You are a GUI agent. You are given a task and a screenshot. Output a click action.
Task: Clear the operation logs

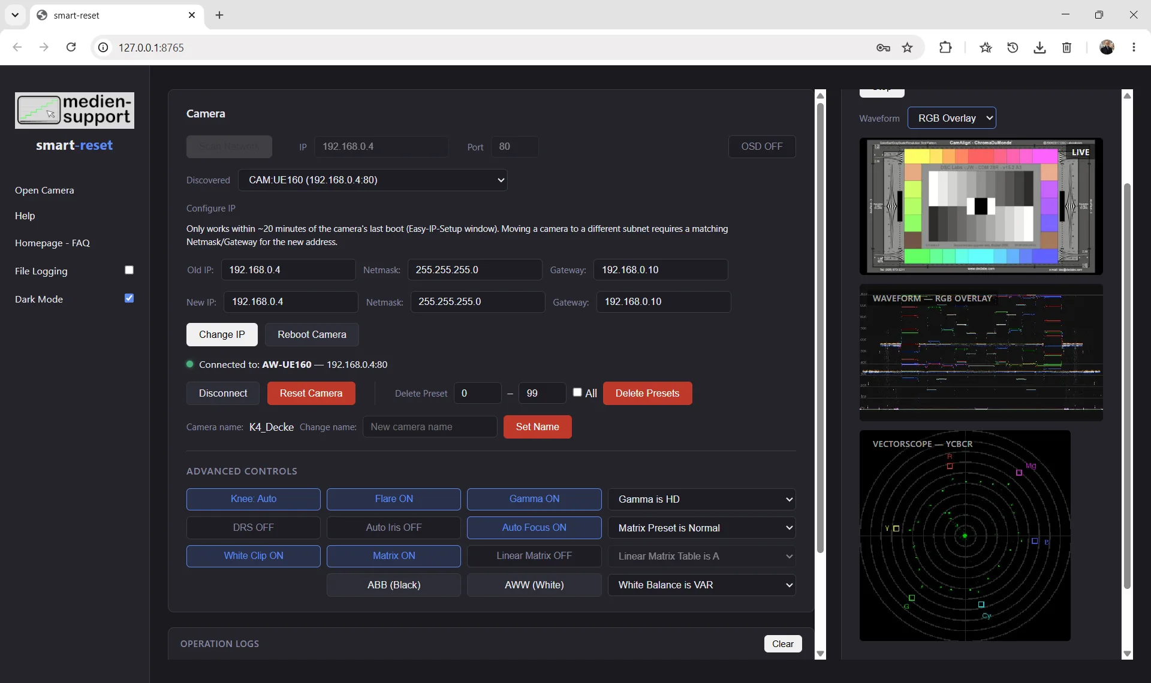pos(783,643)
